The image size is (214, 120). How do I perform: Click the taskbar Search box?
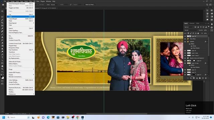click(x=18, y=117)
